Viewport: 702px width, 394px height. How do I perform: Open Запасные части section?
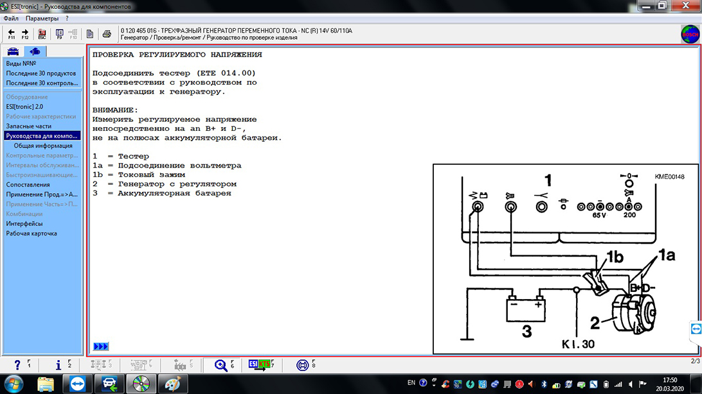click(x=29, y=126)
